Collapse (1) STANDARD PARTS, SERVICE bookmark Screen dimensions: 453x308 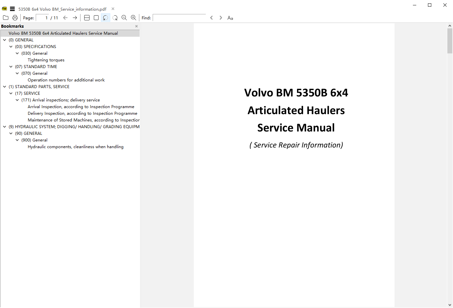(5, 86)
